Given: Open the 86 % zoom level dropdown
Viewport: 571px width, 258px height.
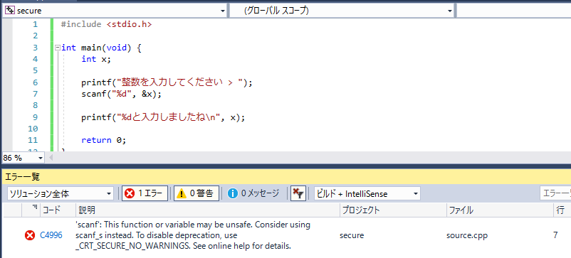Looking at the screenshot, I should 40,158.
